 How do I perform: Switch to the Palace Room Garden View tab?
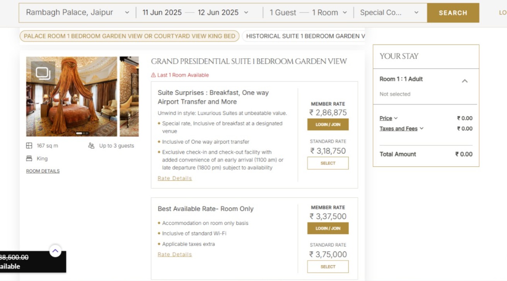click(x=130, y=36)
